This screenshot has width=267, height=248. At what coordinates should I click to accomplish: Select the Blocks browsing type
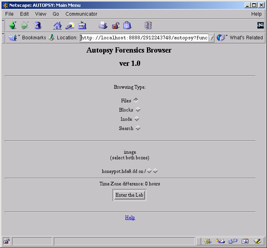[x=138, y=110]
